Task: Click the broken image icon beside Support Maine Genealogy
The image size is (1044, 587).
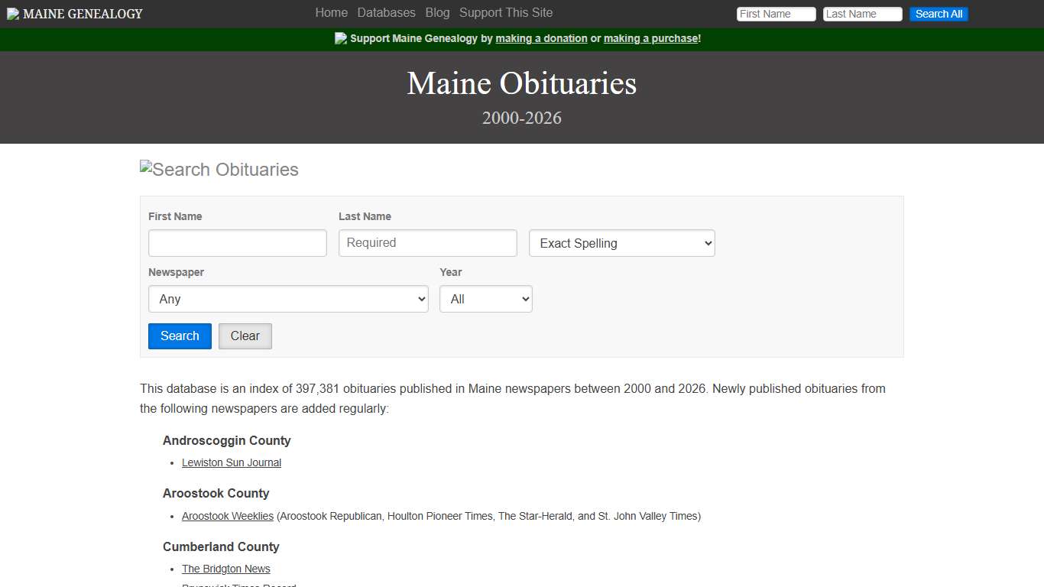Action: coord(341,37)
